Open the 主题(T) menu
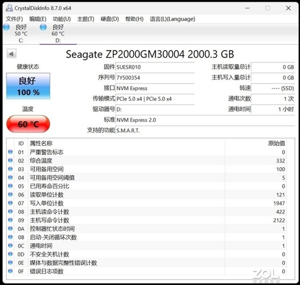Viewport: 300px width, 285px height. pyautogui.click(x=85, y=19)
